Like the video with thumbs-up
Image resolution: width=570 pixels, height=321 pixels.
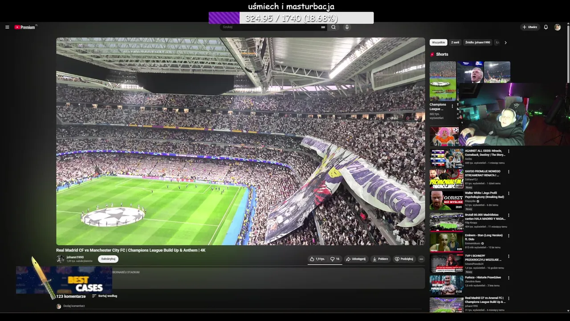[318, 259]
